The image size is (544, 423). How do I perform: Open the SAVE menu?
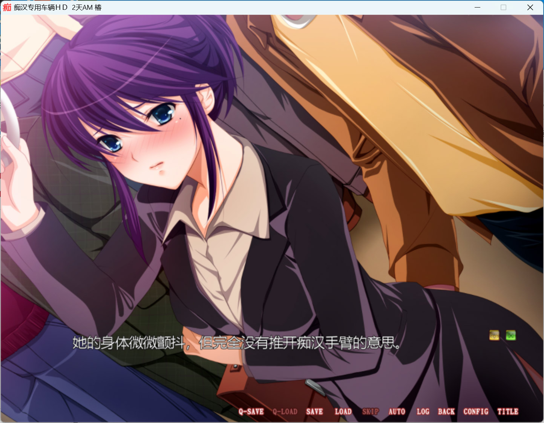click(x=314, y=412)
